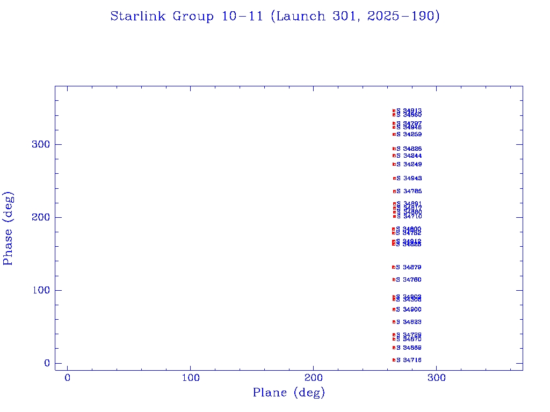Select the red marker next to S 34879
Screen dimensions: 550x412
[394, 267]
